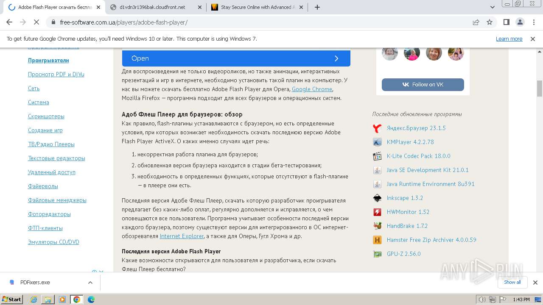
Task: Click the blue Open ad button
Action: [x=236, y=58]
